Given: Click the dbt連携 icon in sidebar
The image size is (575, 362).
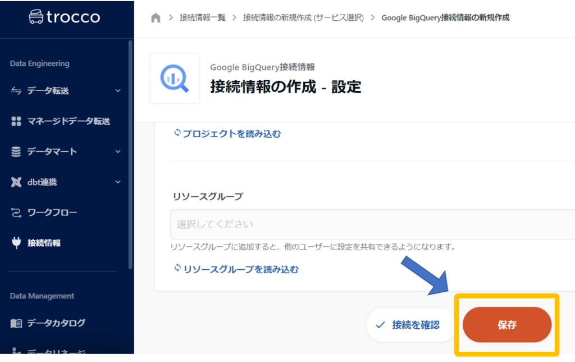Looking at the screenshot, I should pos(16,182).
